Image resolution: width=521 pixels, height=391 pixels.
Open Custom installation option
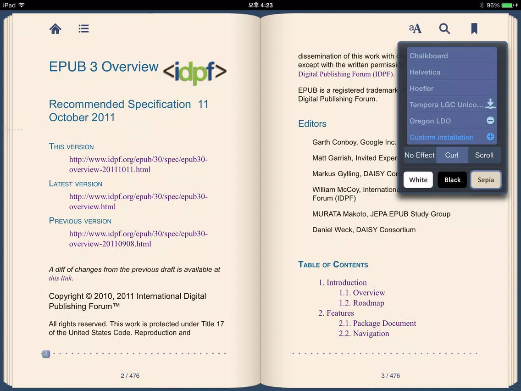coord(452,137)
